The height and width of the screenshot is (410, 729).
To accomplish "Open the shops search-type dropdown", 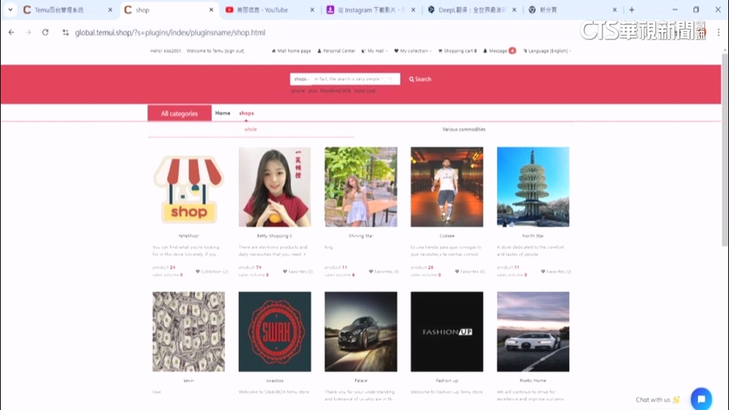I will [x=300, y=79].
